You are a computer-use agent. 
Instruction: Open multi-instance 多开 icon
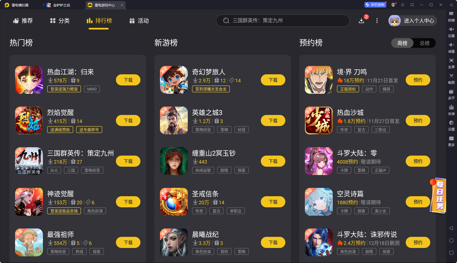pos(451,94)
